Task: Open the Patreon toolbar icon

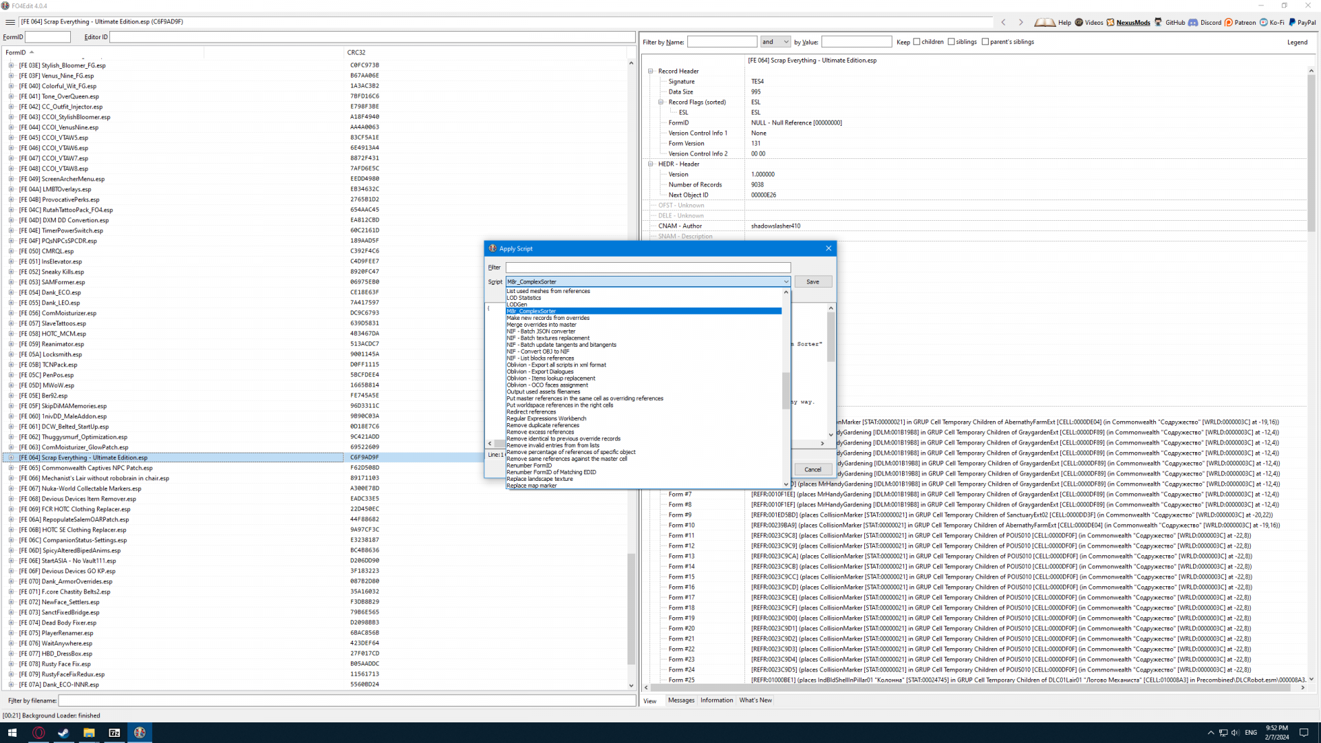Action: 1229,22
